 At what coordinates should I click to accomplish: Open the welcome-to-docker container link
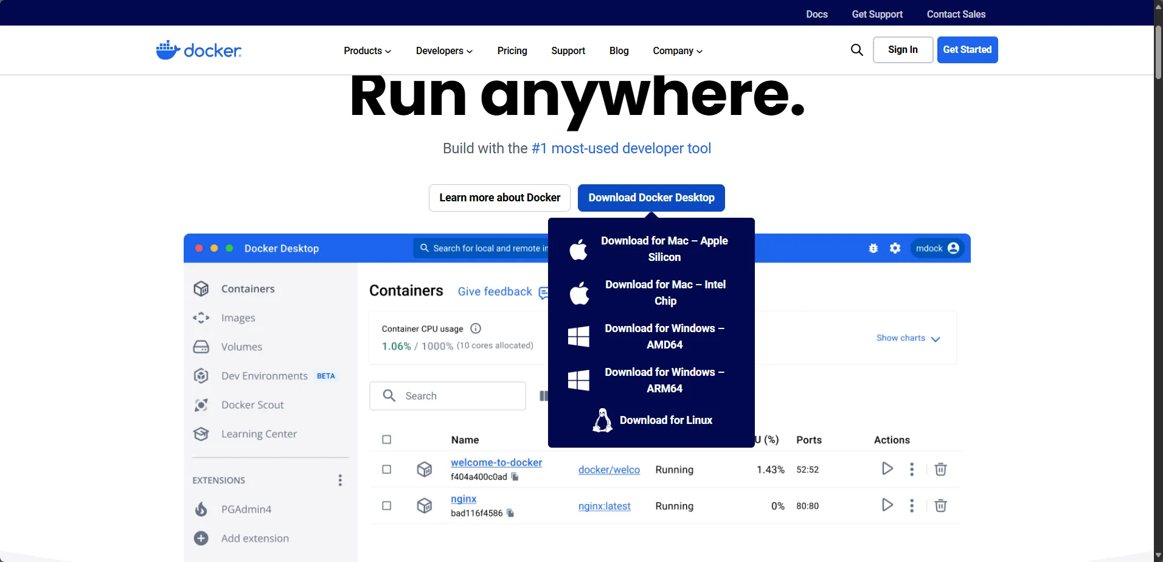(496, 462)
